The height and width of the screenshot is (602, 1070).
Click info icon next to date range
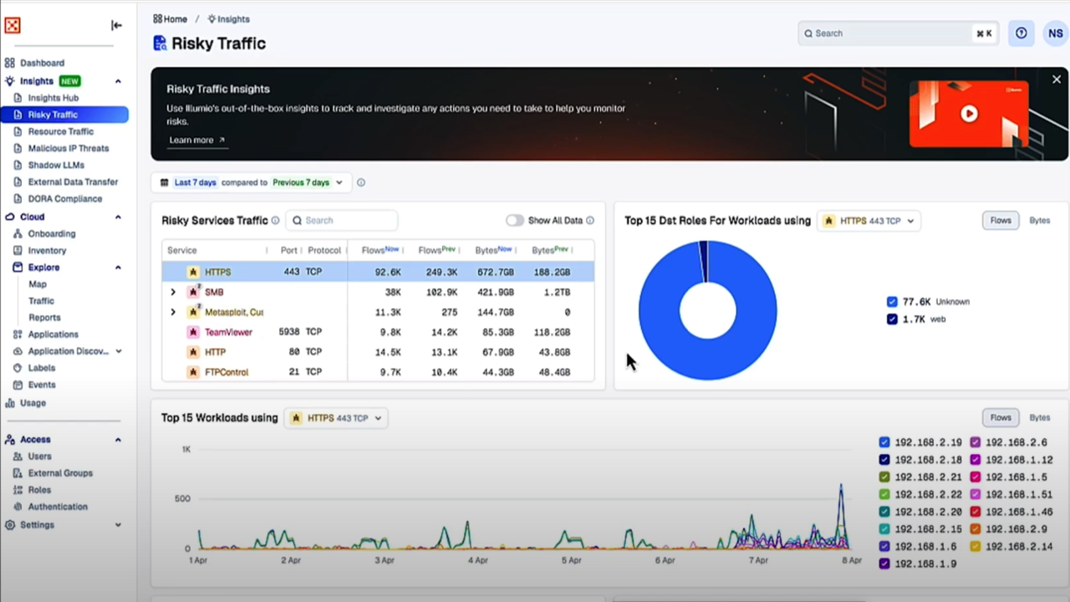click(361, 182)
